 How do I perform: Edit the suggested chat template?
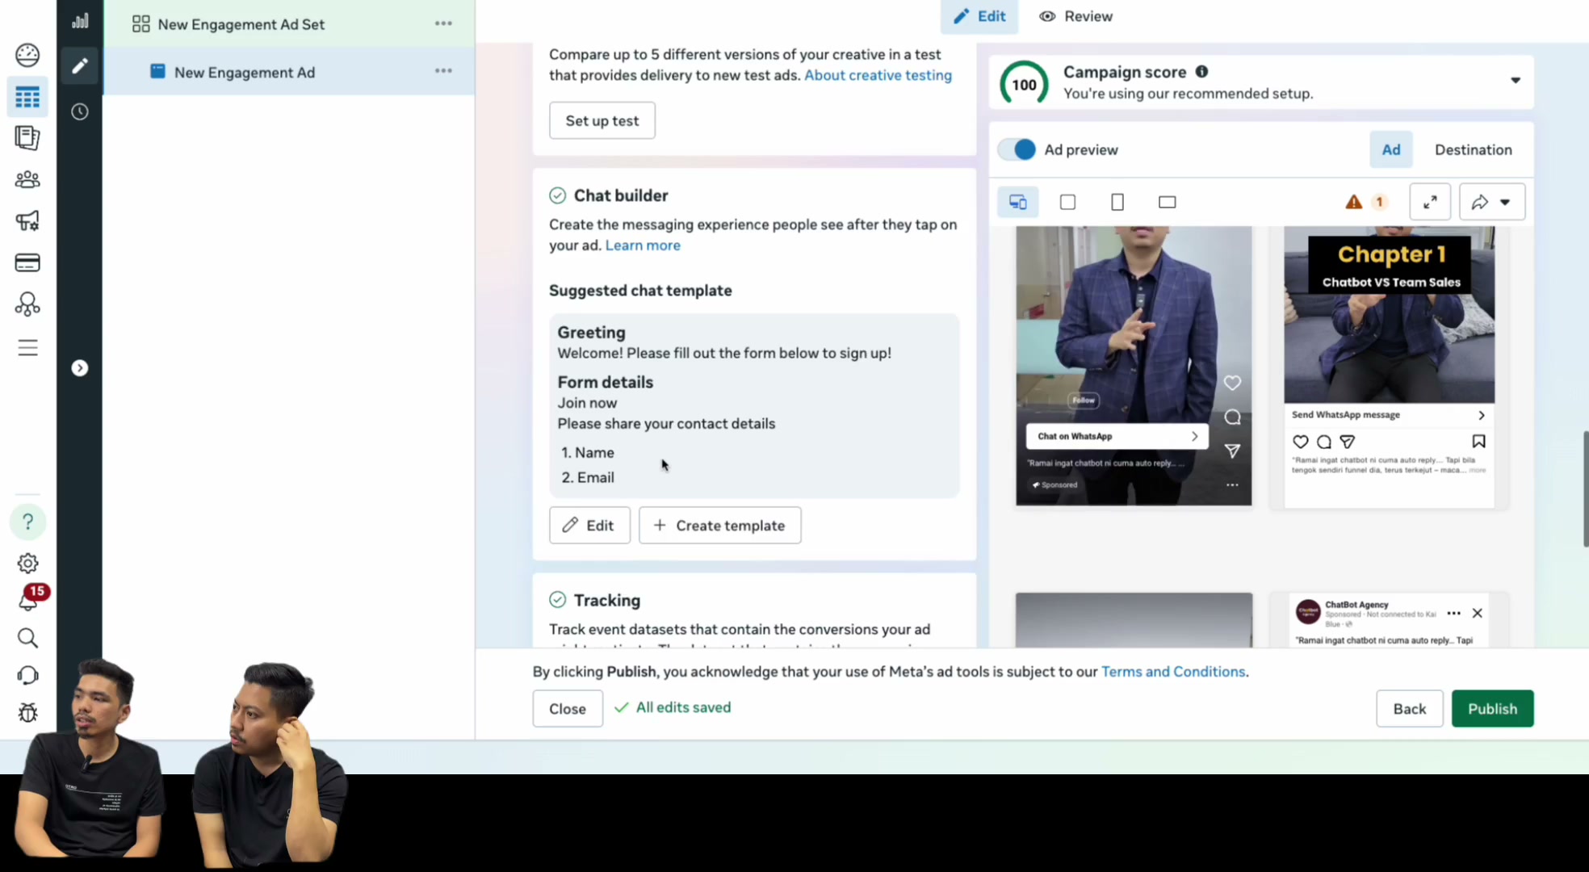tap(589, 525)
